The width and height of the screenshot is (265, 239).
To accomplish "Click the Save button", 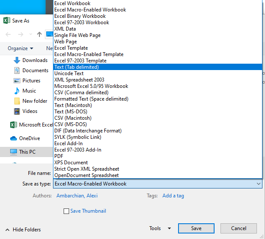I will tap(196, 228).
